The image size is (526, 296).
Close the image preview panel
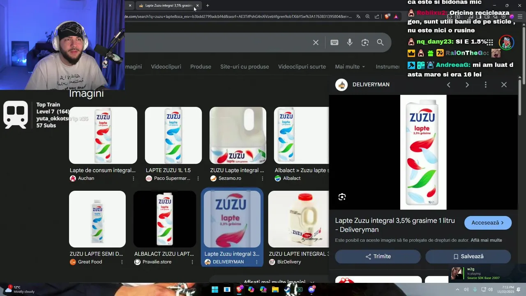504,85
